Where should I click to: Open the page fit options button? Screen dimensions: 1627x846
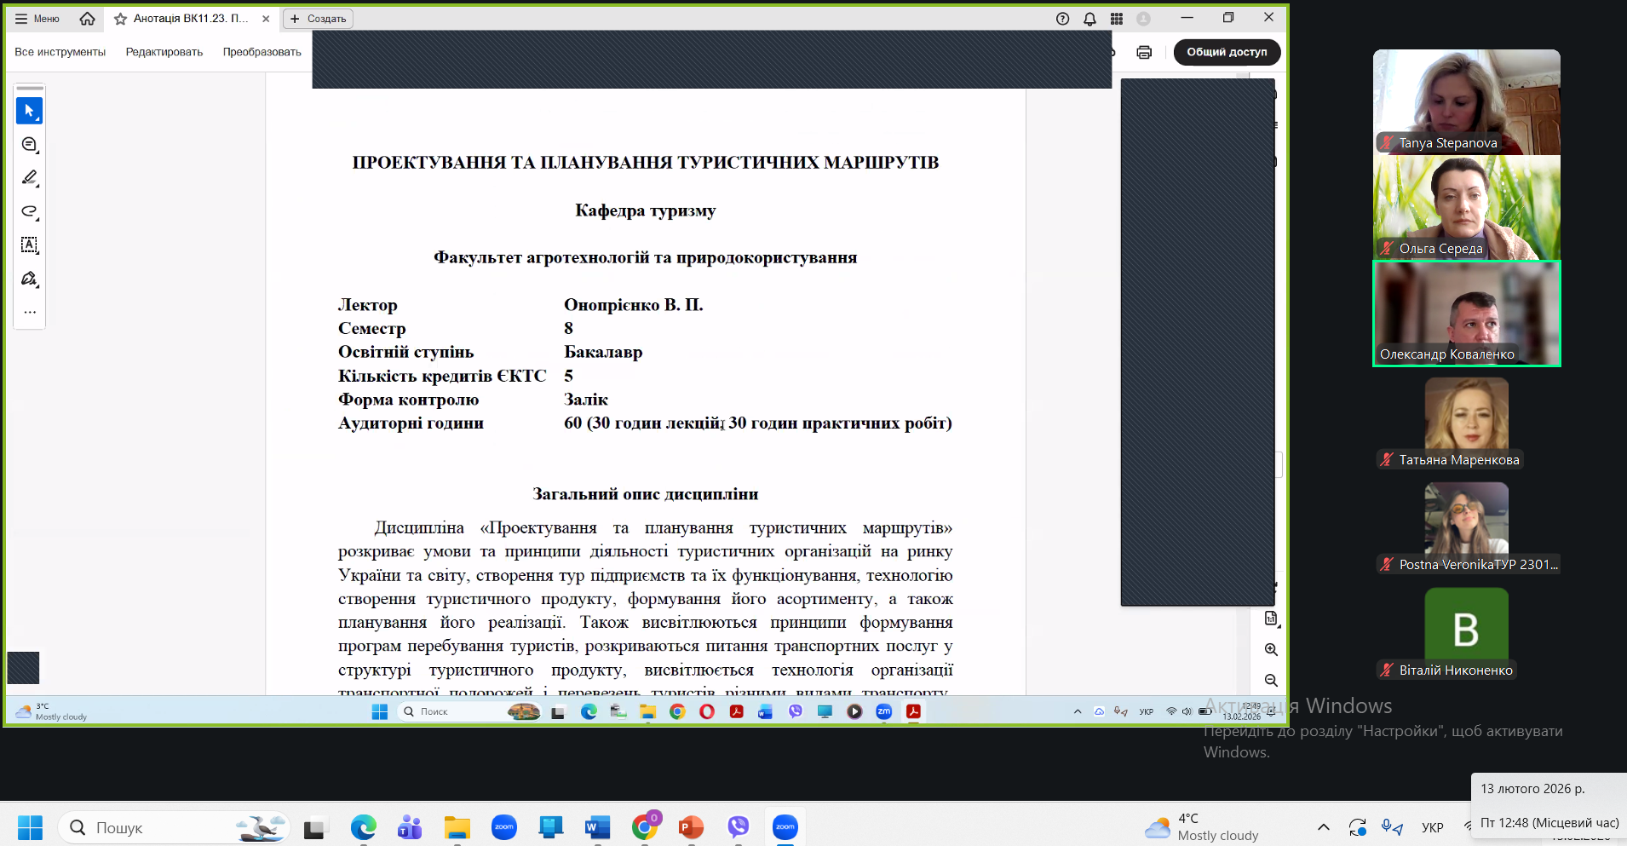[x=1271, y=619]
